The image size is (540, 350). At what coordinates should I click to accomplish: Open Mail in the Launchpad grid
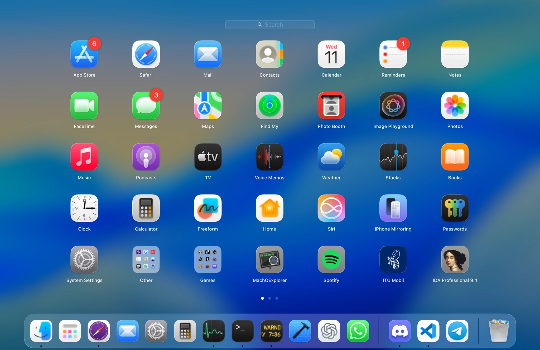point(208,54)
